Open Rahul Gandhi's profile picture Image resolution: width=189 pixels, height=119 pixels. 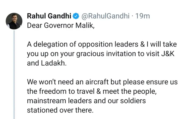point(14,21)
